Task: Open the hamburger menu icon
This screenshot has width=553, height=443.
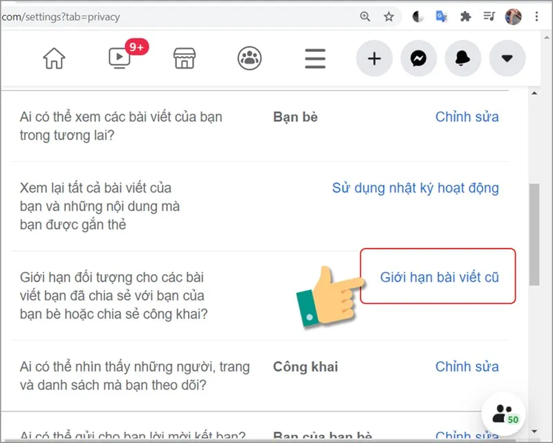Action: 315,59
